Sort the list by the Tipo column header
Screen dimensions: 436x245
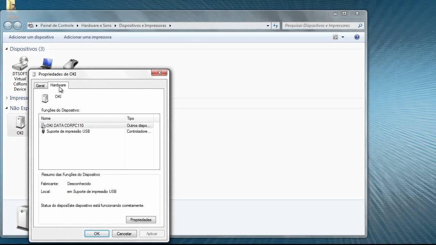(x=139, y=118)
